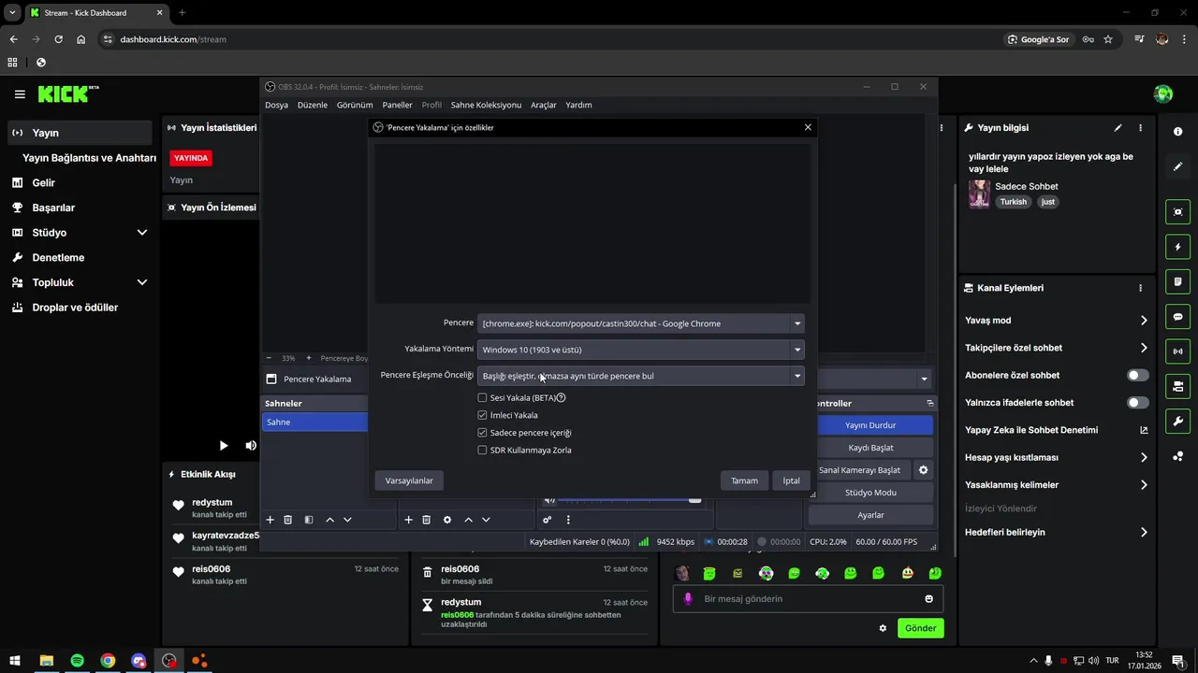1198x673 pixels.
Task: Open the OBS Dosya menu
Action: point(276,105)
